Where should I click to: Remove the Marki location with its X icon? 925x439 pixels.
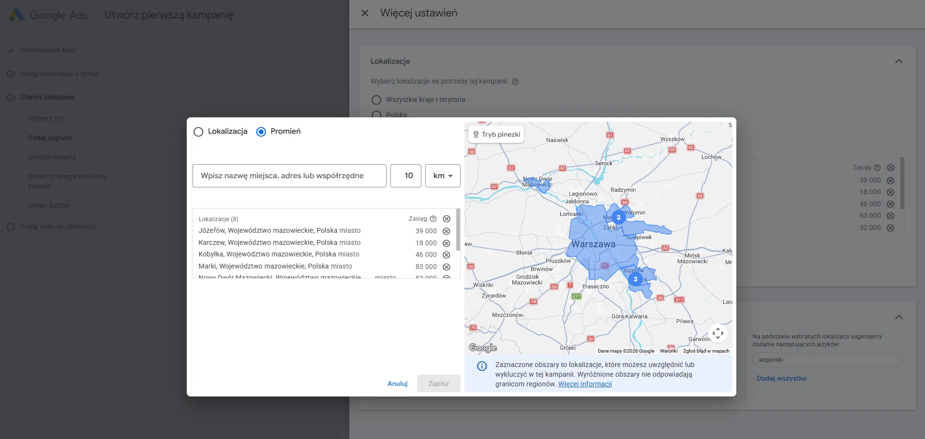[446, 267]
